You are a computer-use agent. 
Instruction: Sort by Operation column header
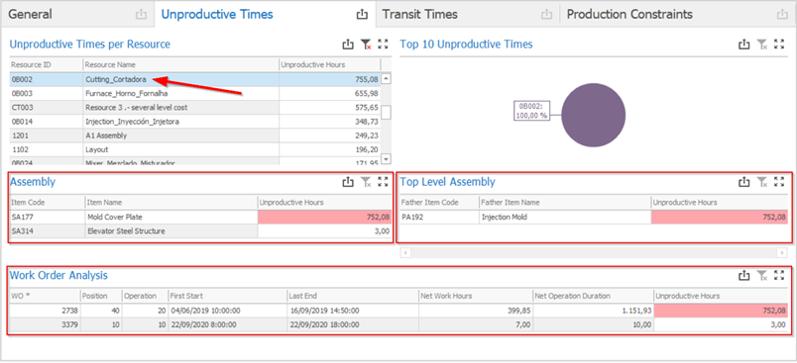(x=145, y=296)
